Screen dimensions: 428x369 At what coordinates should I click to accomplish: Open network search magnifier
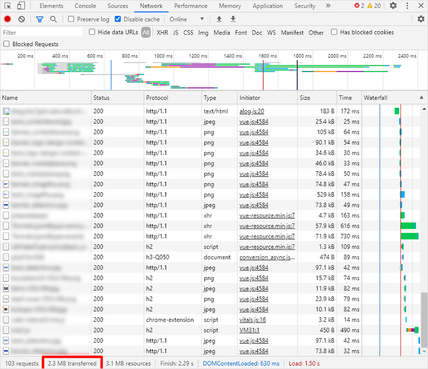tap(53, 19)
